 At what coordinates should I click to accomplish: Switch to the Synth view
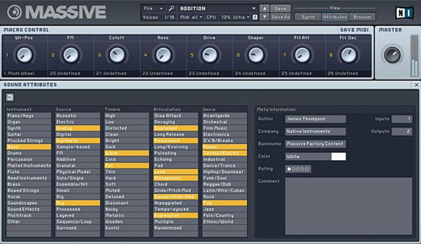(x=308, y=17)
